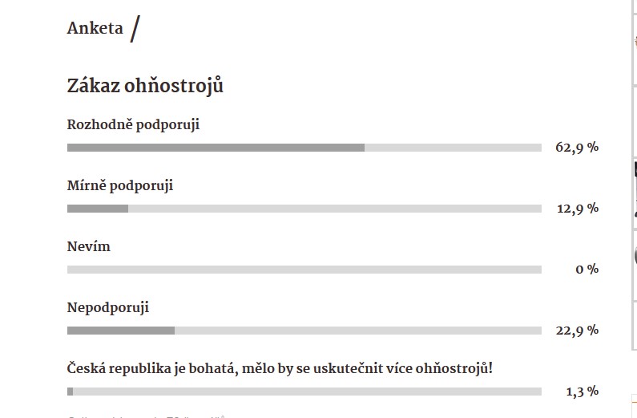Vote for Rozhodně podporuji option

133,124
